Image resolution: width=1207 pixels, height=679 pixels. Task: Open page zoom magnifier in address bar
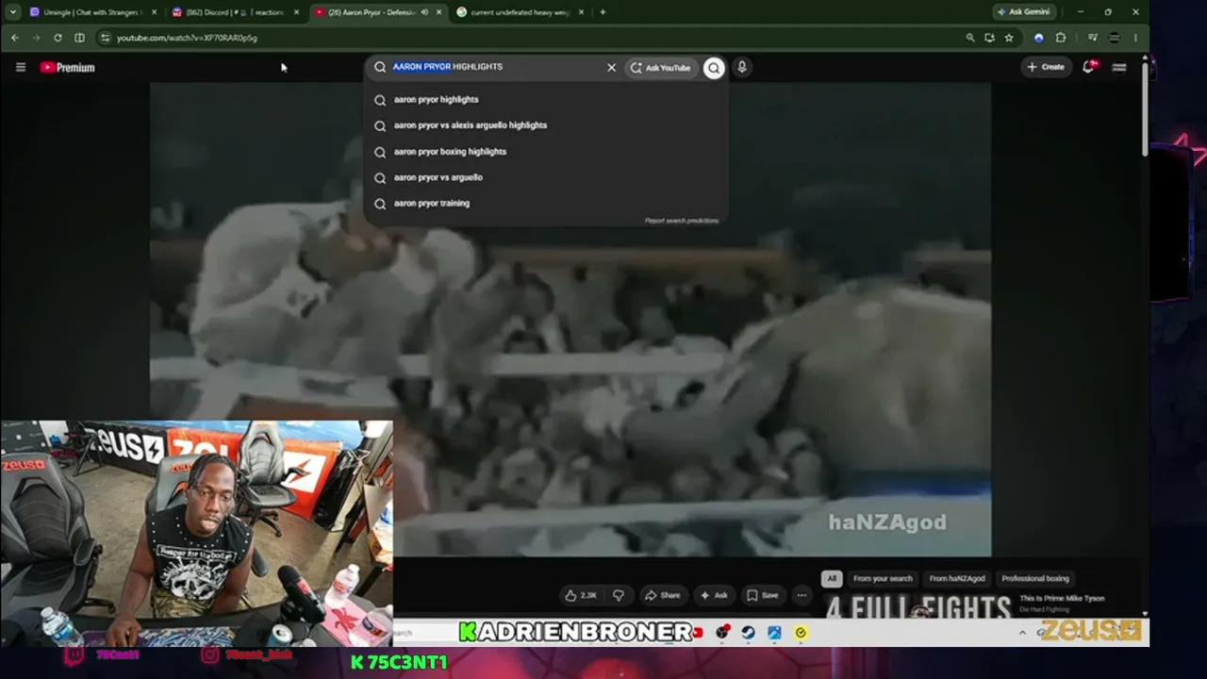click(969, 38)
